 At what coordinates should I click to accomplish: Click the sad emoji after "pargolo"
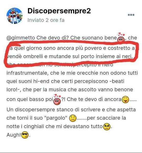(x=73, y=118)
